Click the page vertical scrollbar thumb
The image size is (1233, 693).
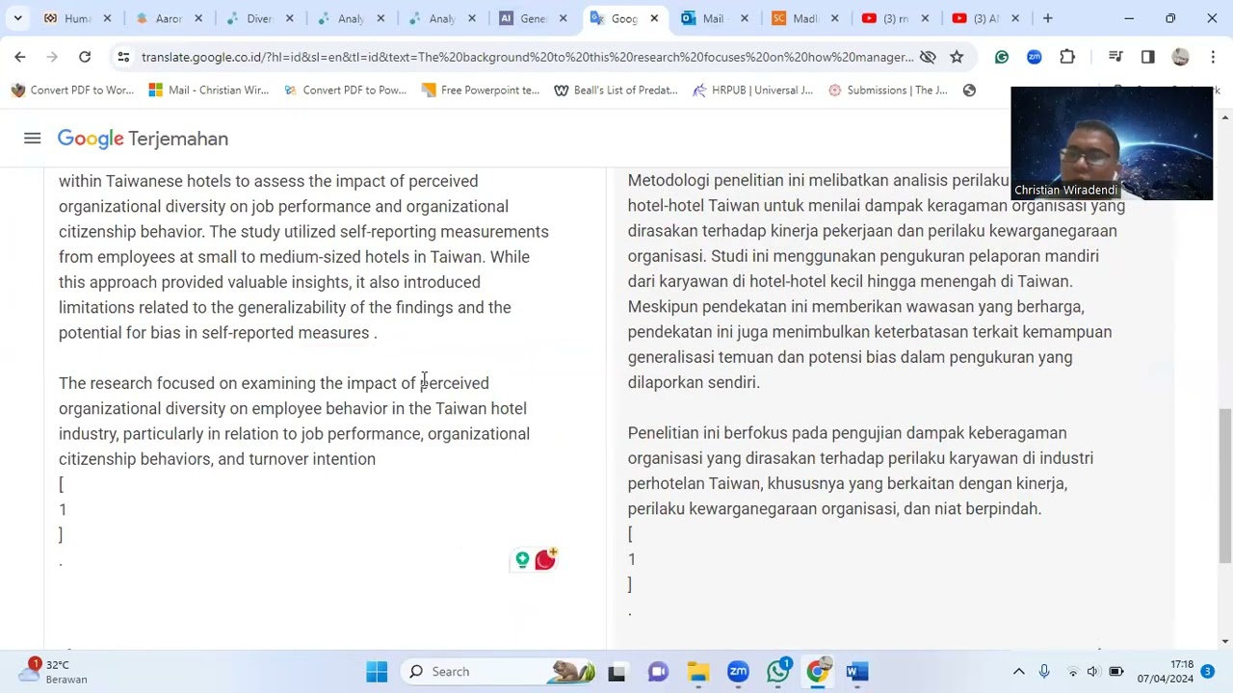pyautogui.click(x=1224, y=485)
